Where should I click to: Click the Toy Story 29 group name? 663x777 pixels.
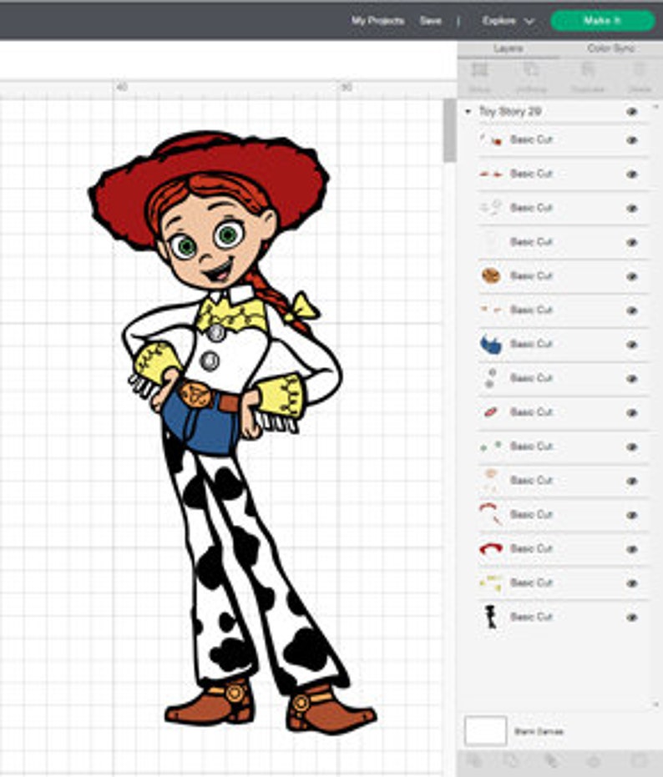point(509,112)
